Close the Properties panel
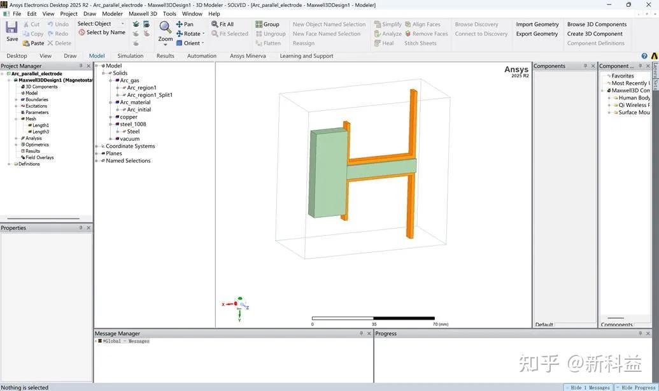The width and height of the screenshot is (659, 391). (x=89, y=227)
